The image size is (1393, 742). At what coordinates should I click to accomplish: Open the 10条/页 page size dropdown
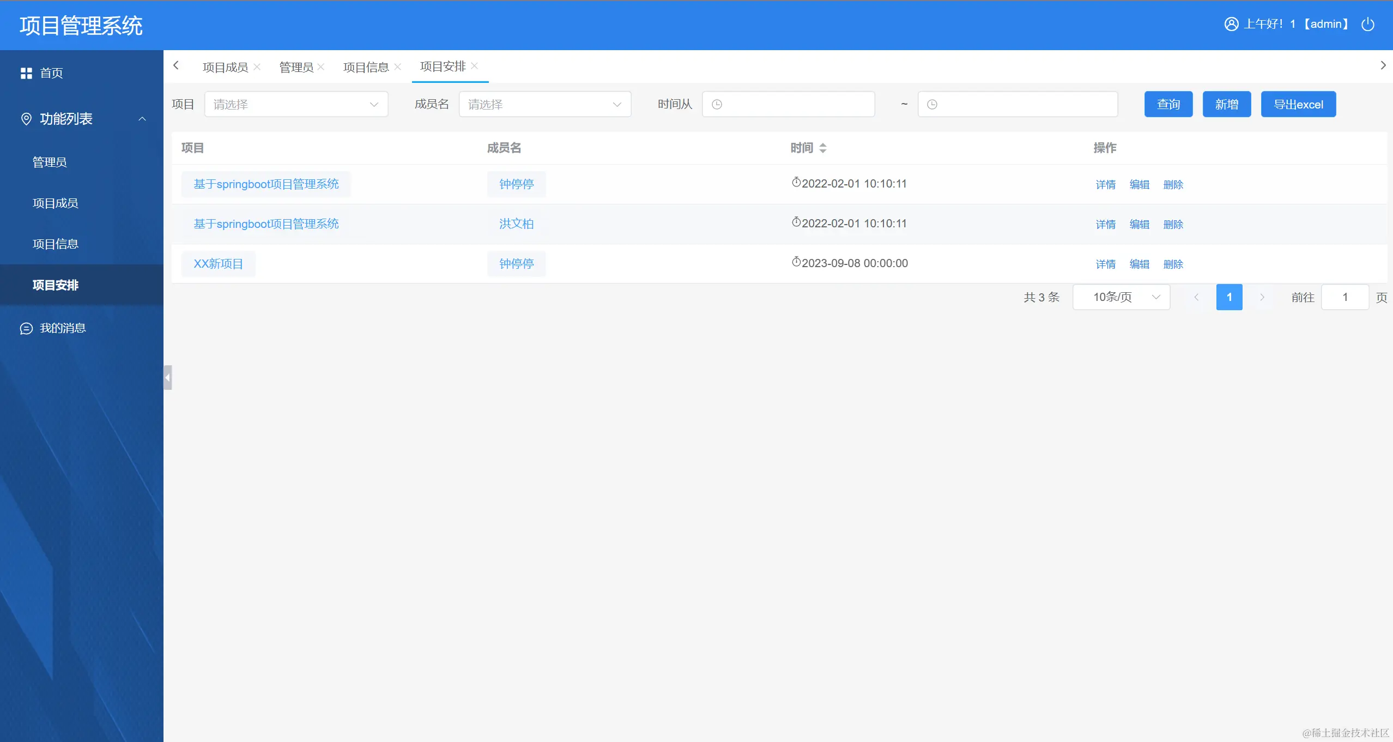[1121, 297]
